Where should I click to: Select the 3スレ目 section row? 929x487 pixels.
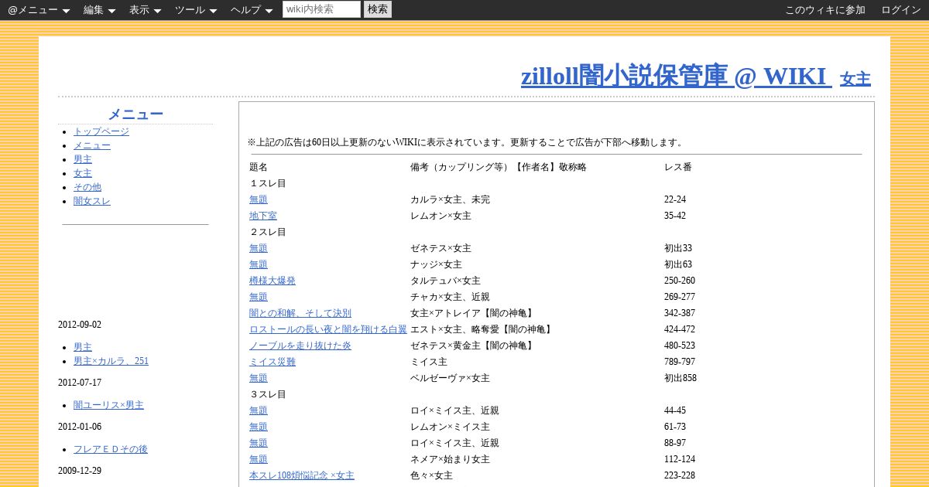coord(268,394)
